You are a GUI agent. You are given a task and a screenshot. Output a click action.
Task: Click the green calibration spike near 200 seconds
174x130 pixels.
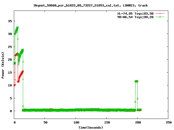tap(136, 81)
